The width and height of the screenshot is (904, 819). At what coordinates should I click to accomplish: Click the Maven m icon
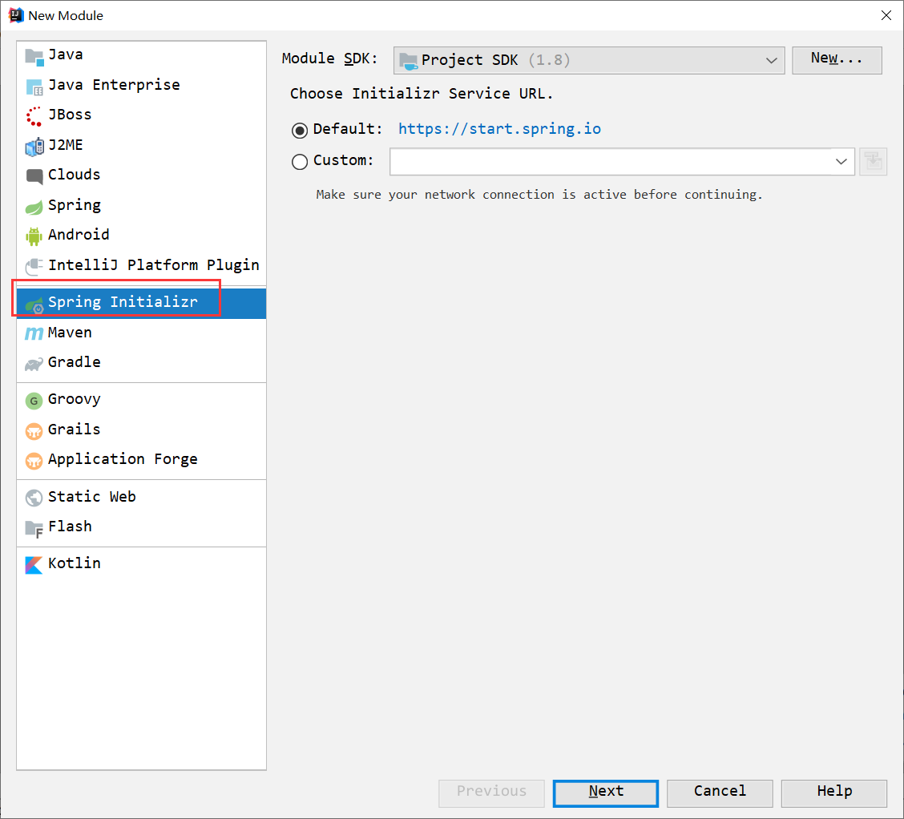coord(34,333)
